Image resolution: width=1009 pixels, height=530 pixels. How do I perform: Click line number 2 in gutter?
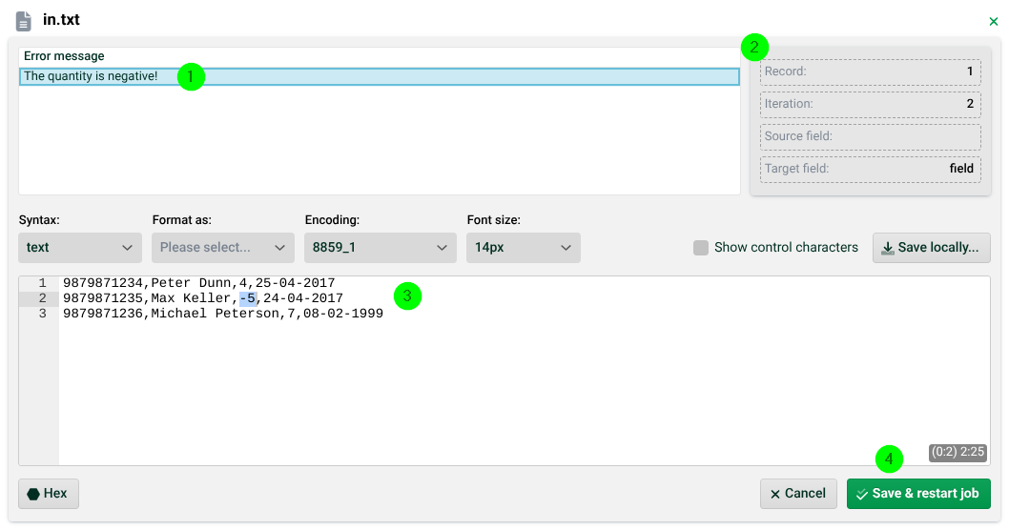pos(43,298)
